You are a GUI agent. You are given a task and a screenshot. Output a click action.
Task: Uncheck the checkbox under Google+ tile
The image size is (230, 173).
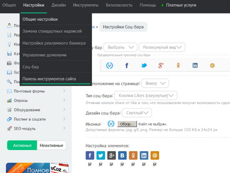[x=112, y=165]
